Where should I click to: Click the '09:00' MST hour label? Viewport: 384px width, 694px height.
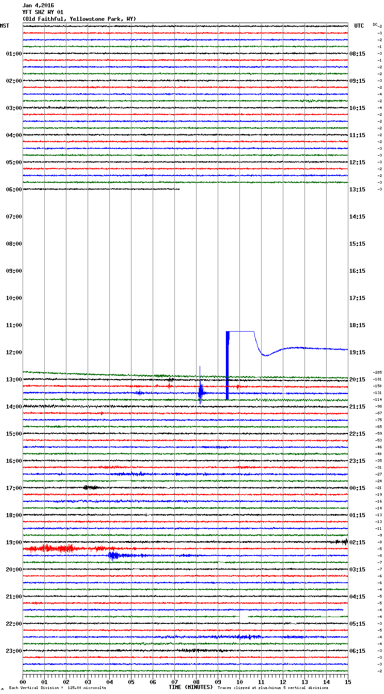point(14,271)
